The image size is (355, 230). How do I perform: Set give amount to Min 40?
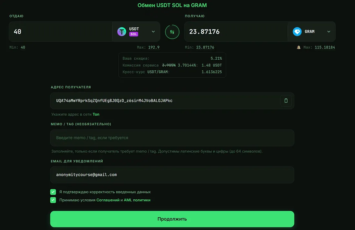(23, 47)
